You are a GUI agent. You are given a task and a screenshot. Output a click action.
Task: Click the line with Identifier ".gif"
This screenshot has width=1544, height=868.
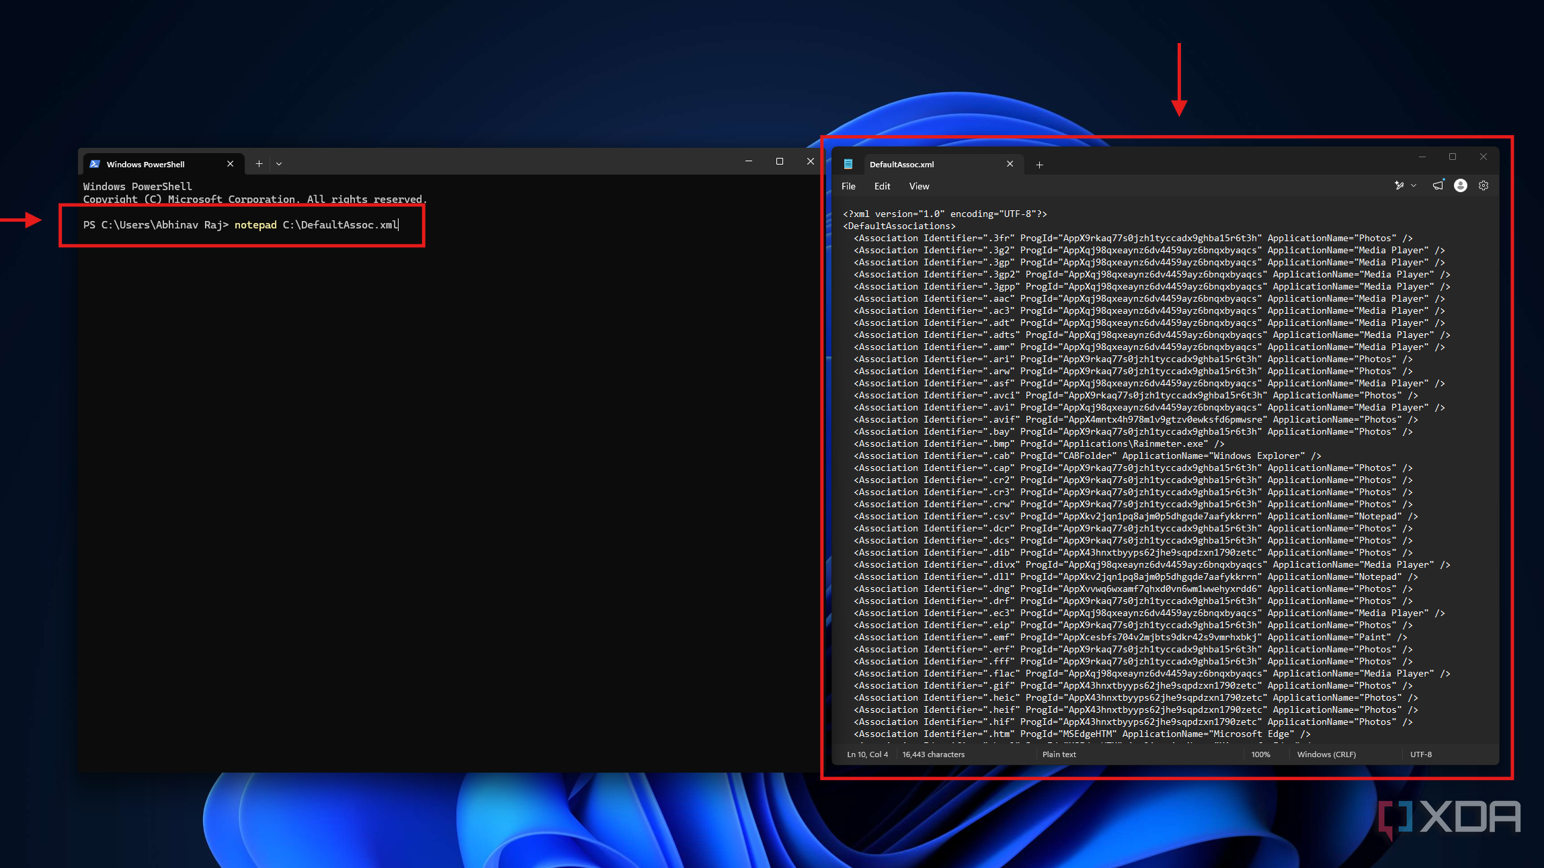click(x=1133, y=686)
